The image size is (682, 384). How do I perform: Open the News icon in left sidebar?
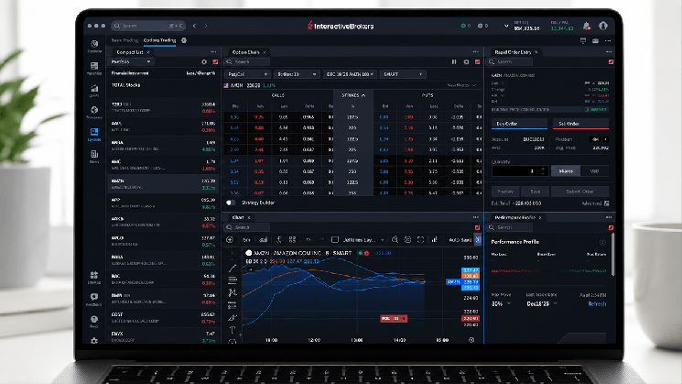[94, 154]
